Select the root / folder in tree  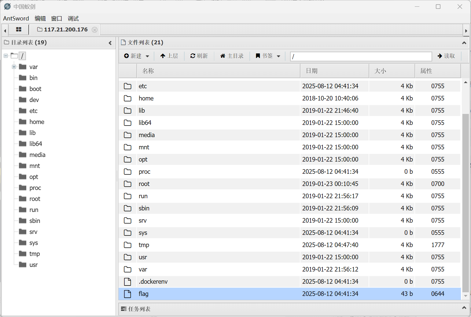click(x=22, y=56)
